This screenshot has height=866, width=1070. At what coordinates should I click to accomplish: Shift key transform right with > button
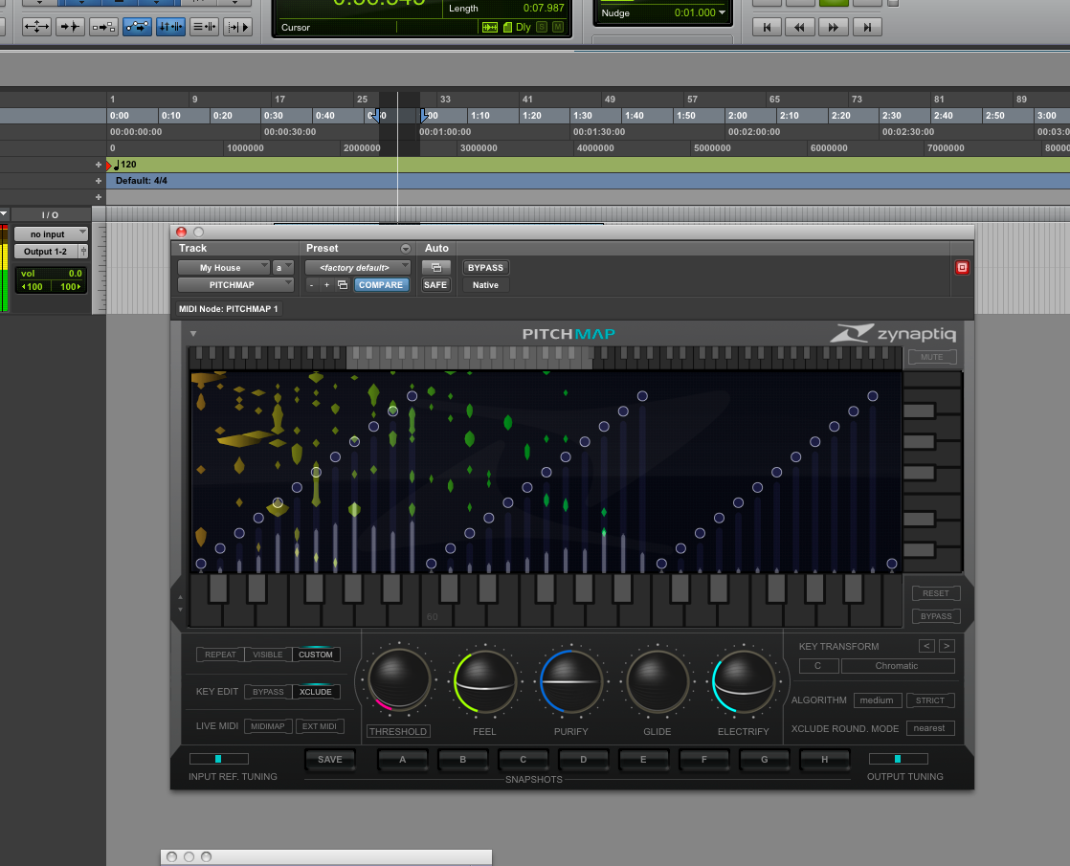(x=947, y=646)
